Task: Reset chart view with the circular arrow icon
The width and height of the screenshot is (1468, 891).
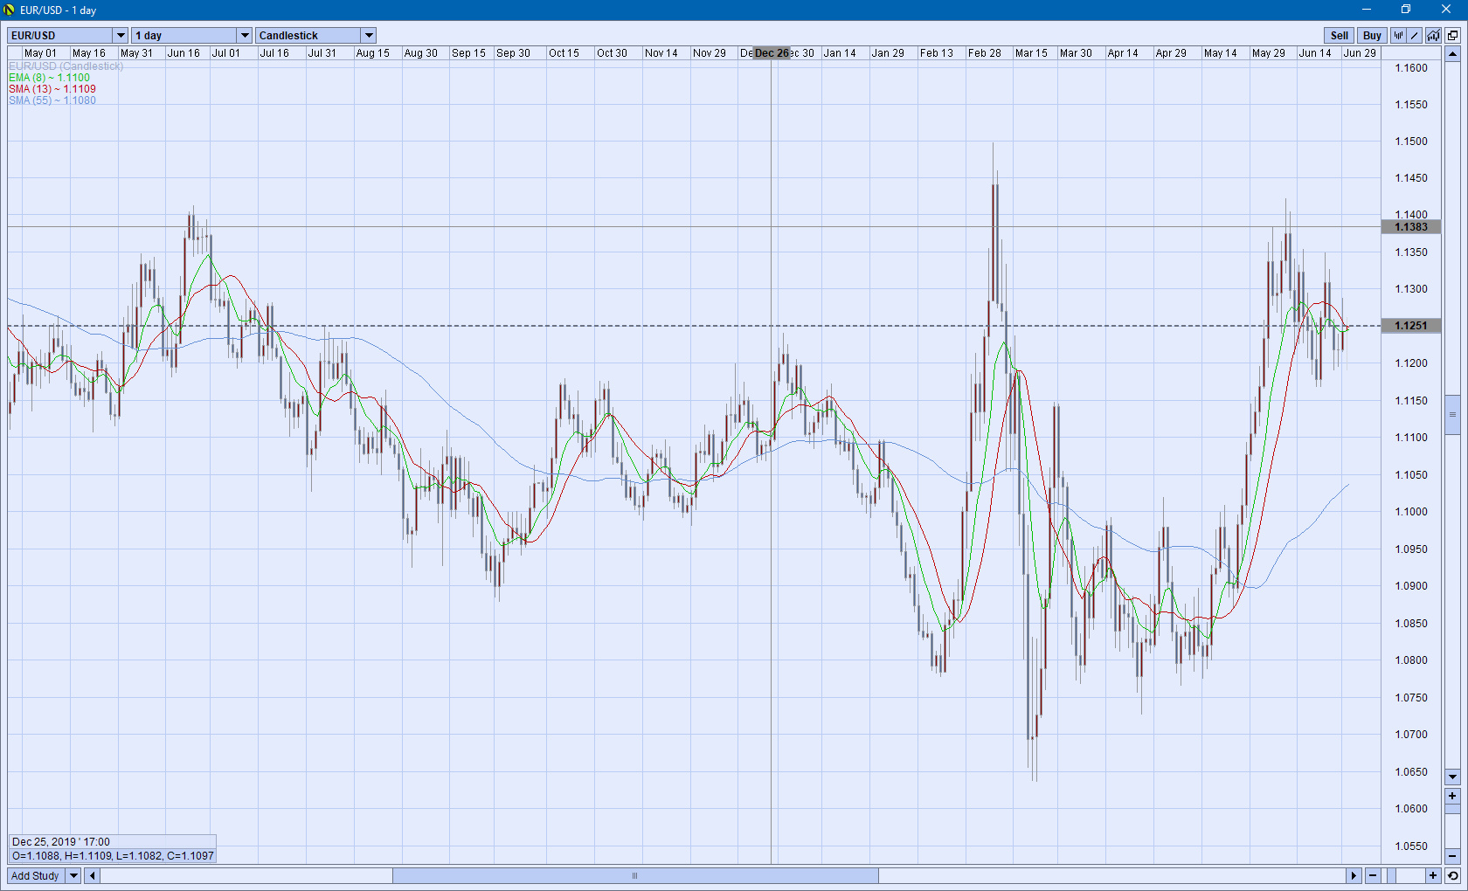Action: click(x=1452, y=876)
